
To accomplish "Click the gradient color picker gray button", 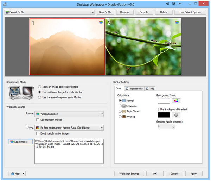I will point(176,115).
